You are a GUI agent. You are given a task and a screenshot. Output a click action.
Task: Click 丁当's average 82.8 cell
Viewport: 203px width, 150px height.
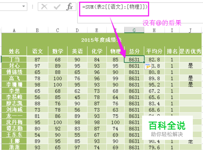click(154, 59)
